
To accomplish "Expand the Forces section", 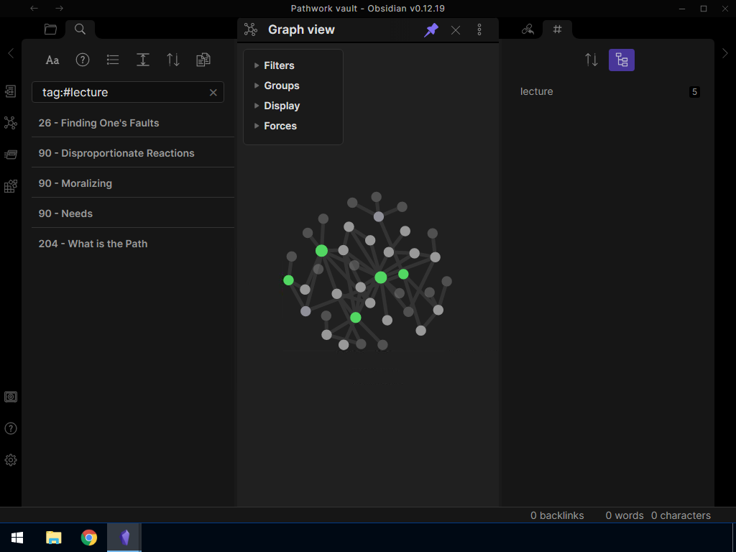I will 280,126.
